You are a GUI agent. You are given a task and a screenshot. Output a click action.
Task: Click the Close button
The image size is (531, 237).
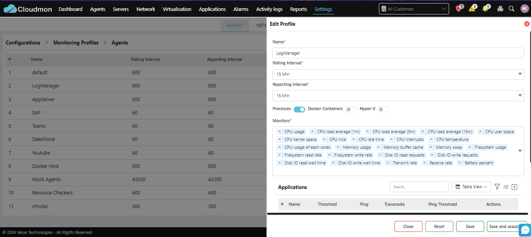point(408,226)
